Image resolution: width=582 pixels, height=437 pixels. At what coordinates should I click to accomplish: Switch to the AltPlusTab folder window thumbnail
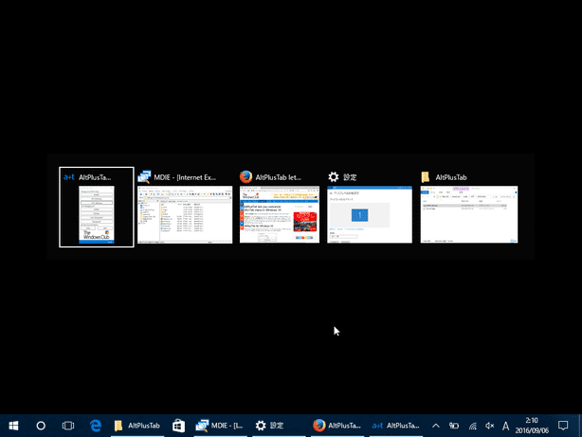469,214
